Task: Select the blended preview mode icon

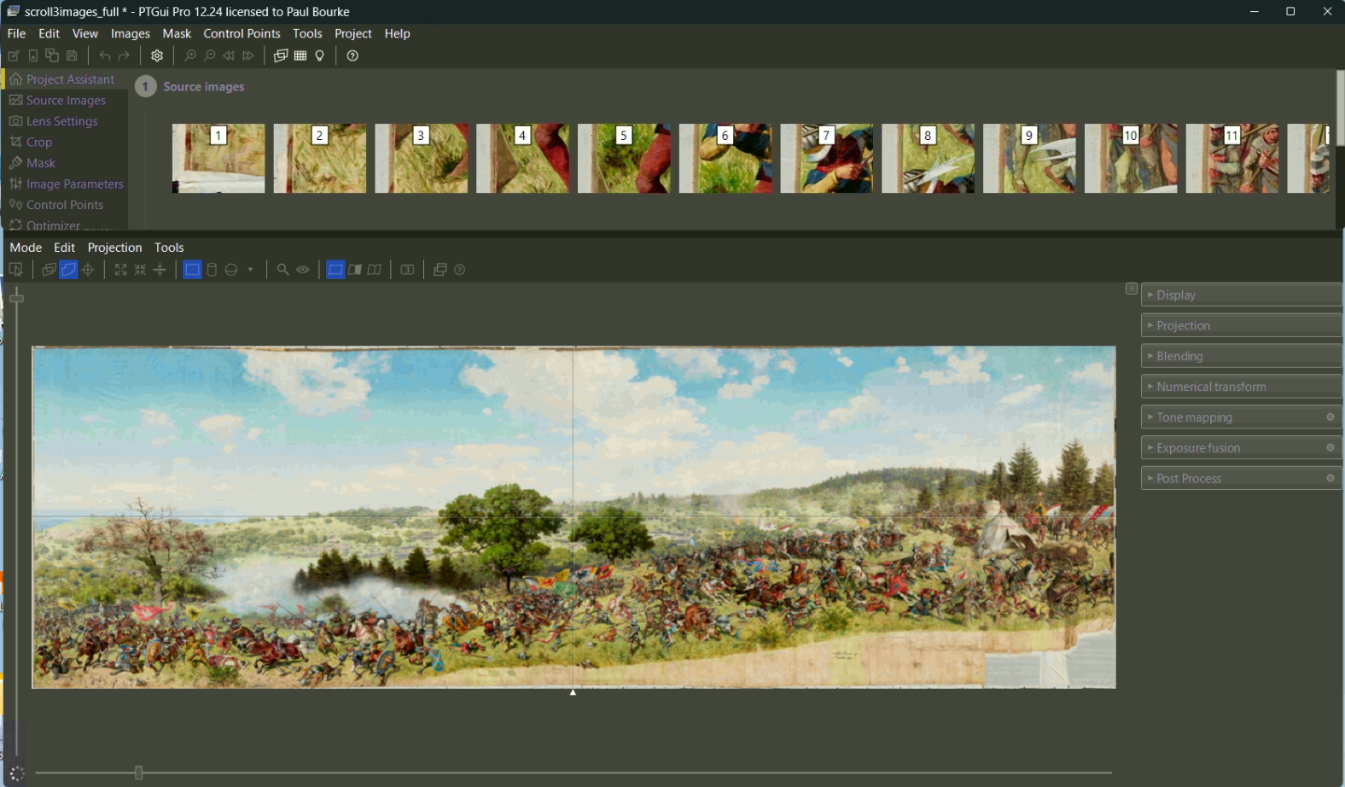Action: point(335,270)
